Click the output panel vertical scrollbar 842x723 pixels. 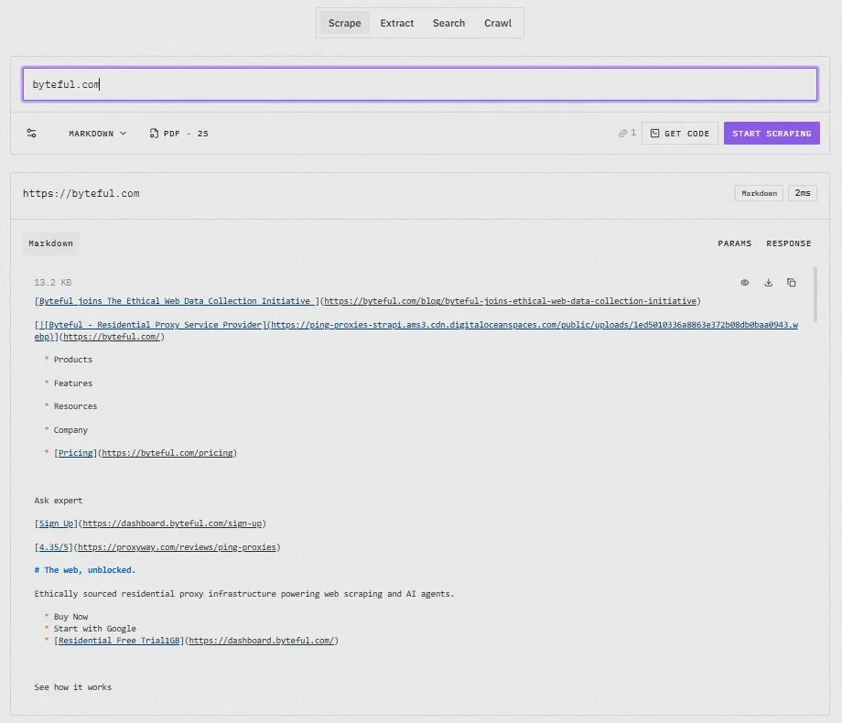[815, 295]
